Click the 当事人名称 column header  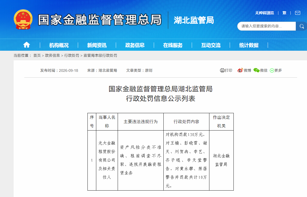107,121
